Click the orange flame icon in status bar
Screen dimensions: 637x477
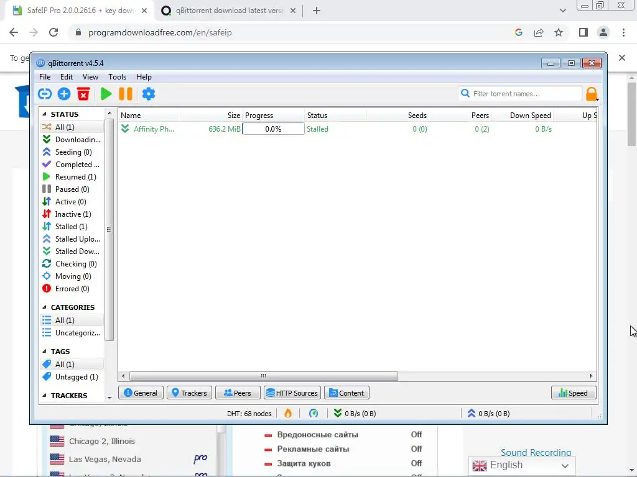point(288,413)
